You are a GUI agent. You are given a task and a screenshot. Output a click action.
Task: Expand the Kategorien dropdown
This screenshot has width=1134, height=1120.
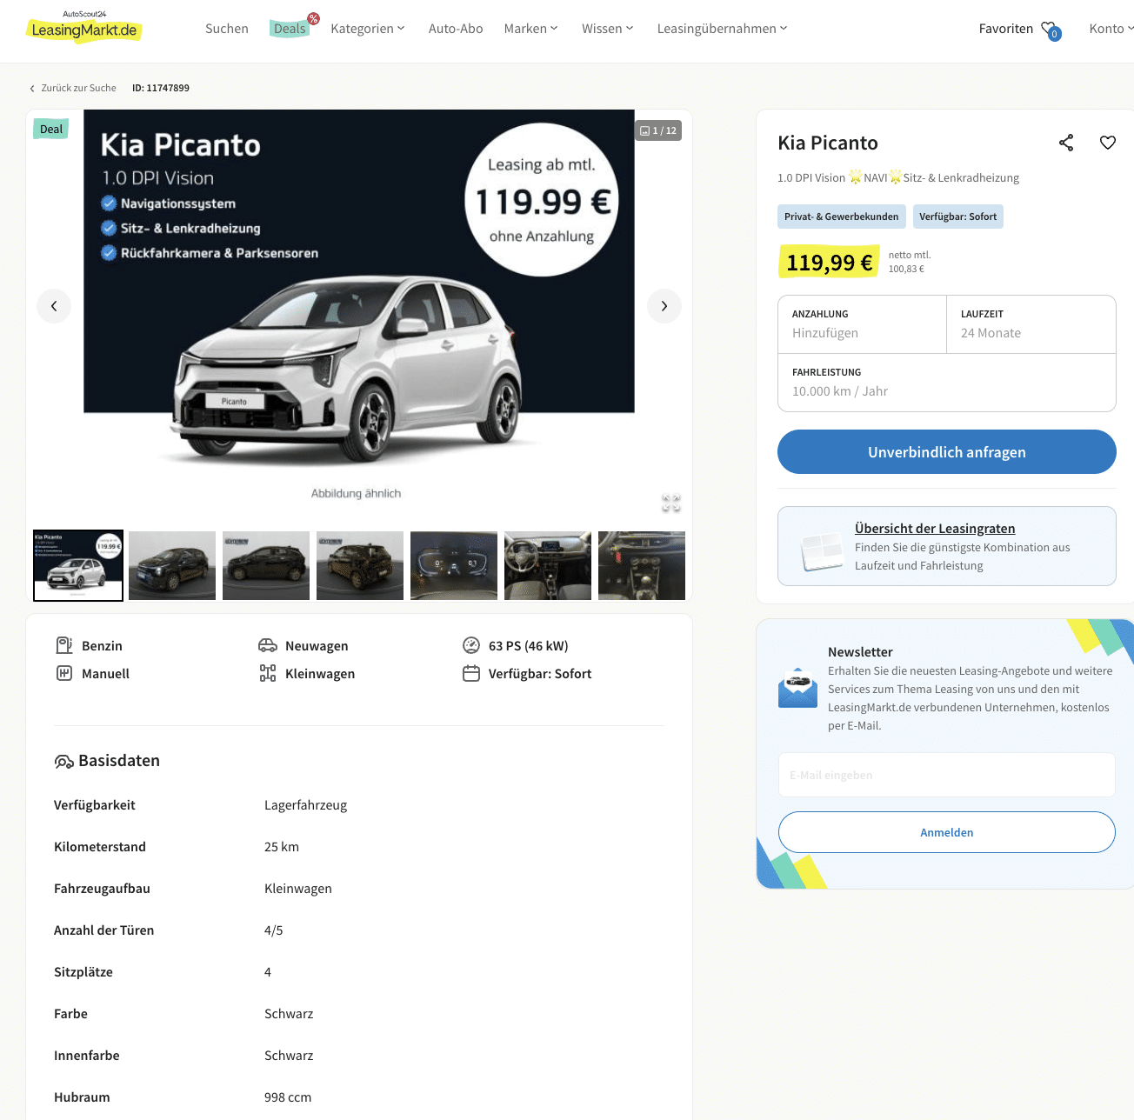[x=368, y=29]
